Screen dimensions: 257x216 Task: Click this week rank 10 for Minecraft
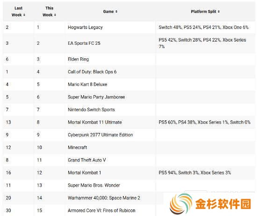pyautogui.click(x=39, y=147)
